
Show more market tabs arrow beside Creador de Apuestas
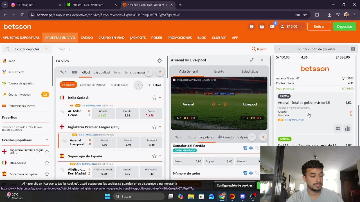point(252,137)
